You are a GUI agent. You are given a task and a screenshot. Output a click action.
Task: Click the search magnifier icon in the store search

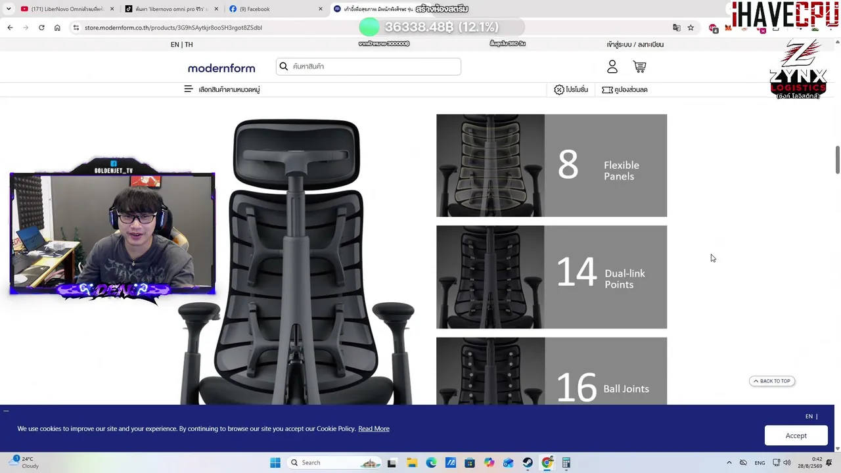click(x=284, y=66)
